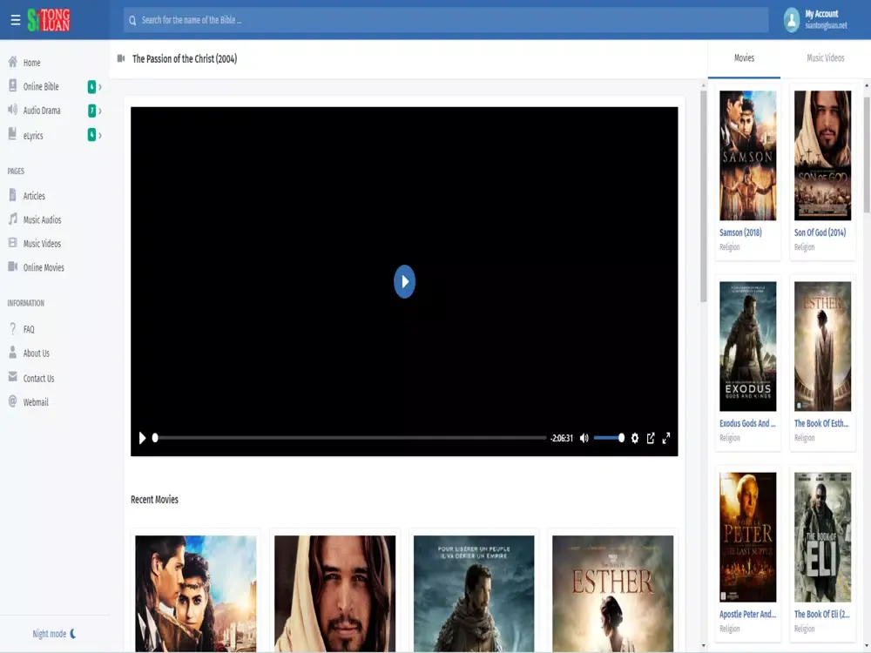The width and height of the screenshot is (871, 653).
Task: Open the Webmail link
Action: [36, 402]
